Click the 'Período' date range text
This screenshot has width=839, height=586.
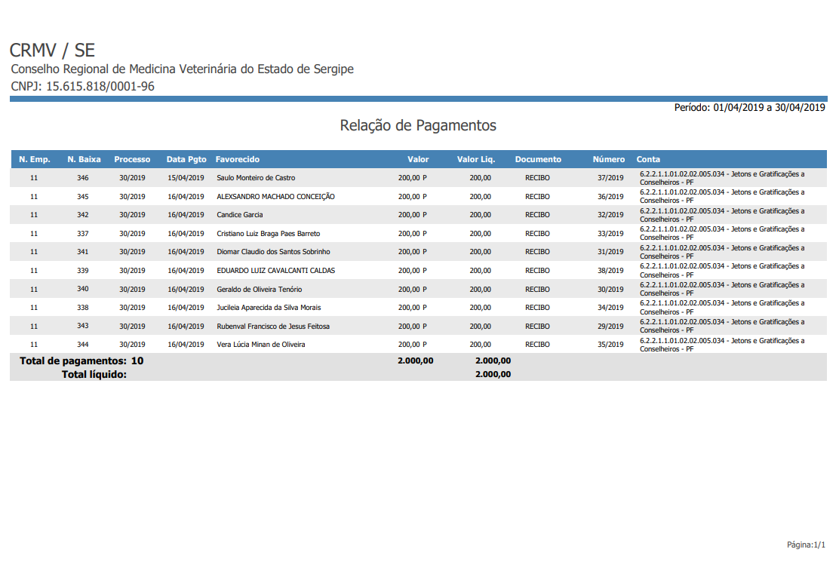click(x=749, y=108)
